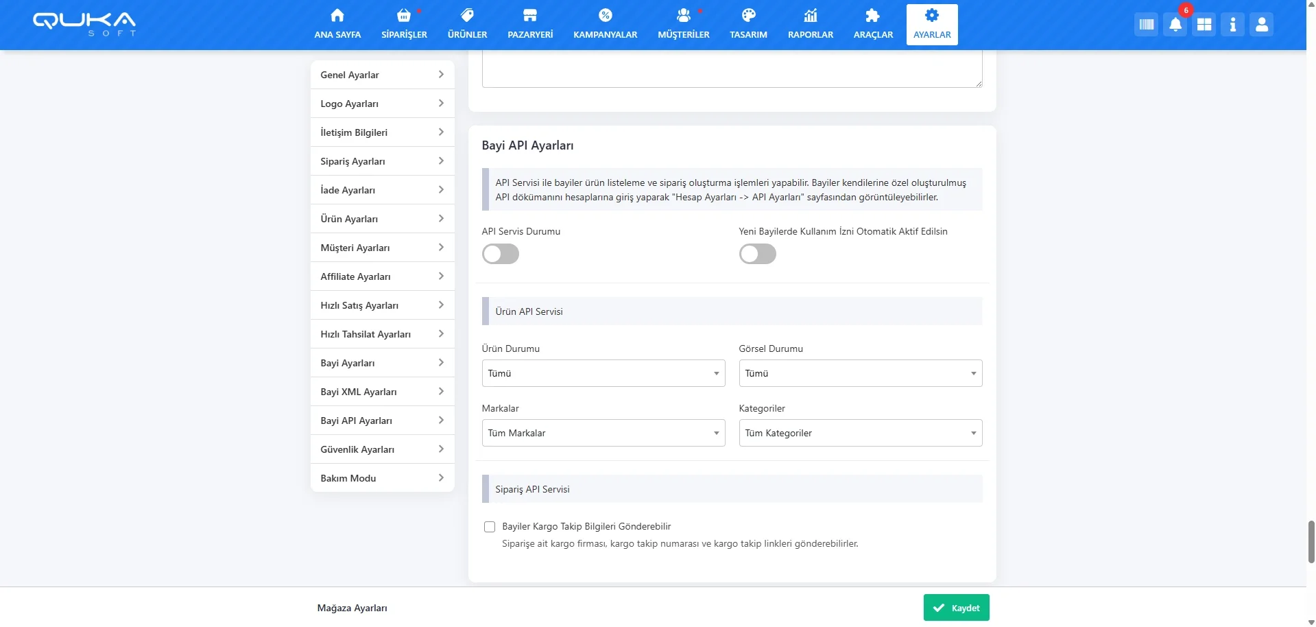Toggle the API Servis Durumu switch
The height and width of the screenshot is (627, 1316).
501,255
